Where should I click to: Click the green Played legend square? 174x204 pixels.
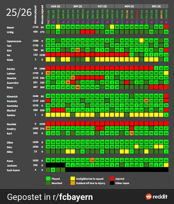click(x=48, y=179)
